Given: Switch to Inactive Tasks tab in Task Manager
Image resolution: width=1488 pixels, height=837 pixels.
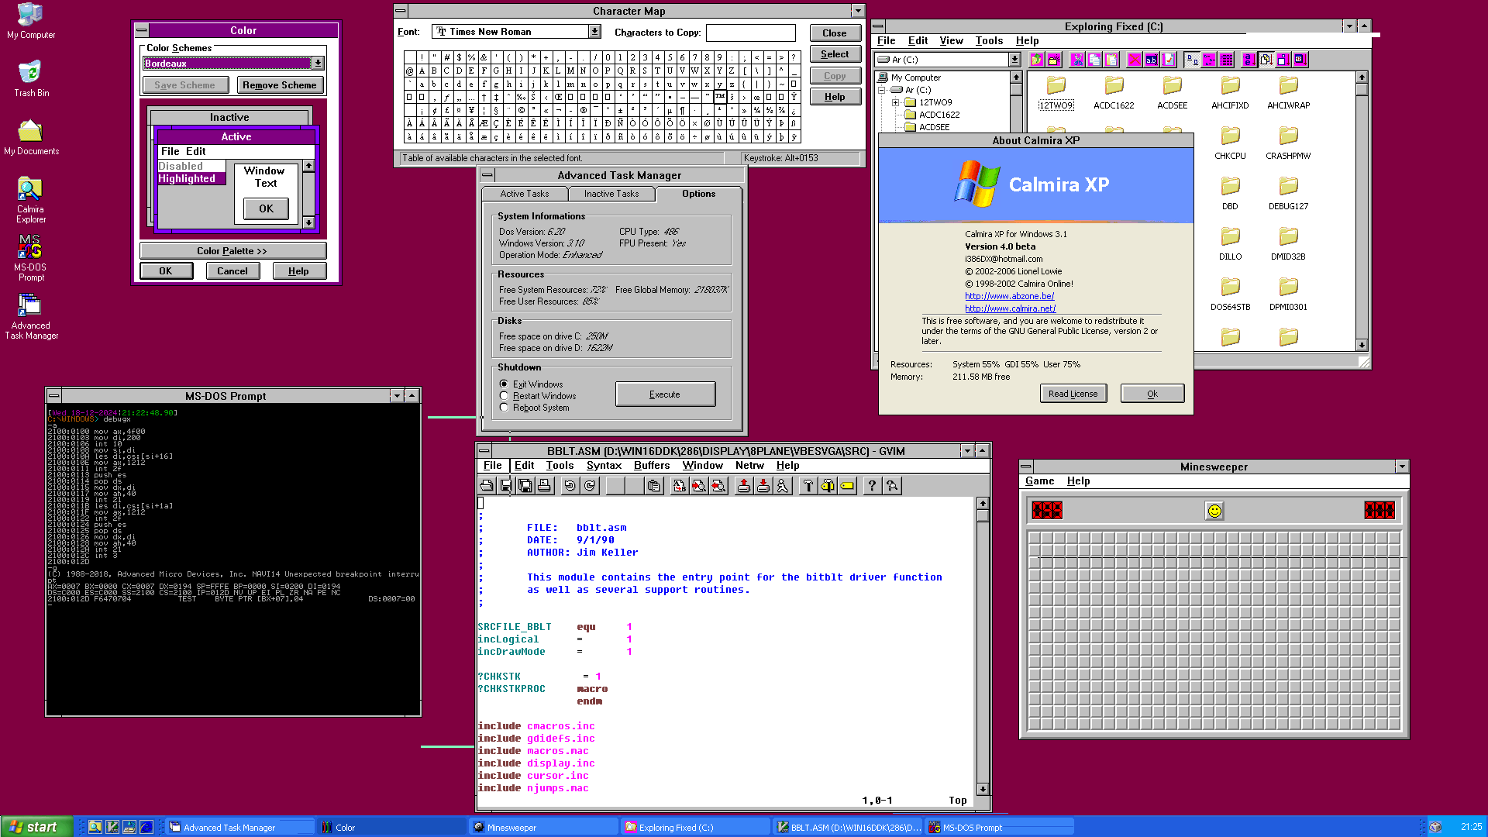Looking at the screenshot, I should [609, 193].
